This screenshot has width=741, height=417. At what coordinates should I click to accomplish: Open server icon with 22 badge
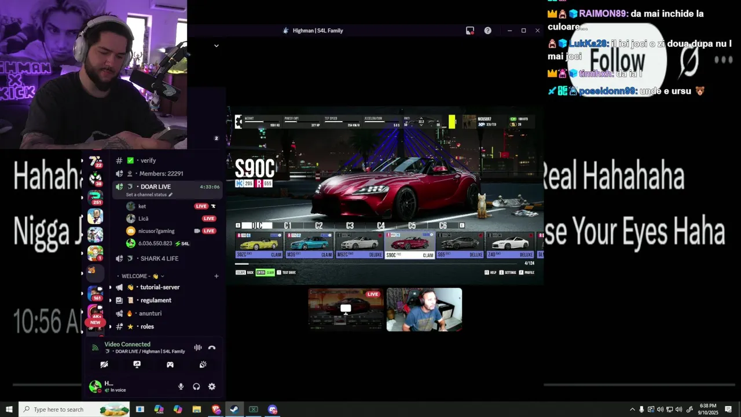coord(95,162)
